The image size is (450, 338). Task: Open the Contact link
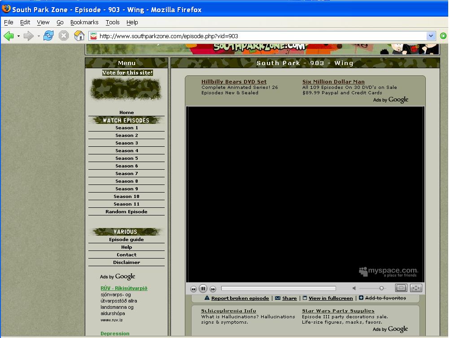coord(127,255)
